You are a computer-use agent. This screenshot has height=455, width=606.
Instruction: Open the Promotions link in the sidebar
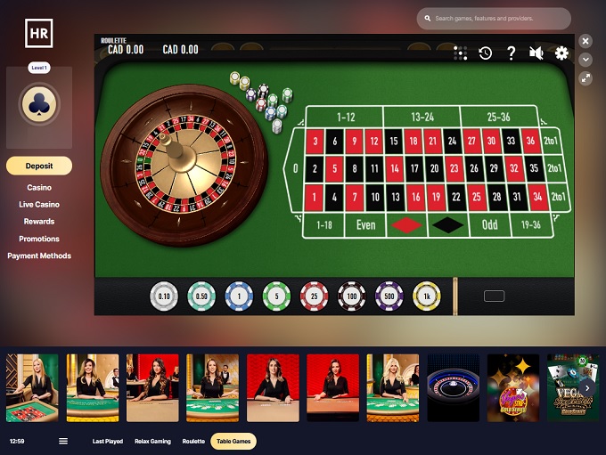pos(39,239)
